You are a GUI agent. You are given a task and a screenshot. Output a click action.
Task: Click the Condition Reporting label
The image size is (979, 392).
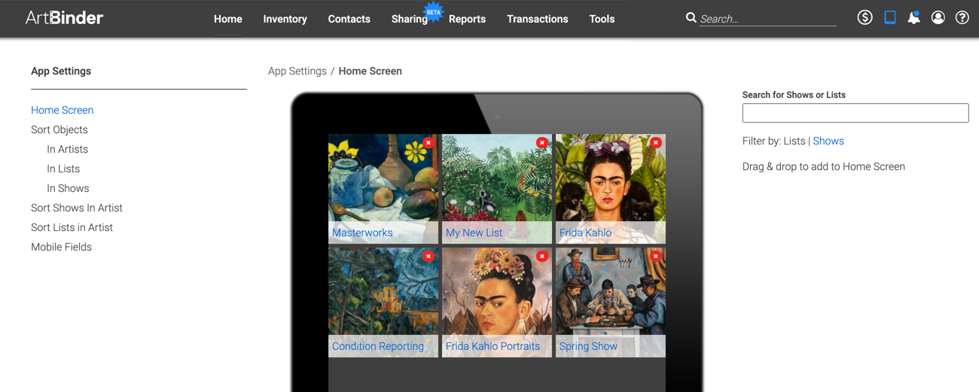pos(378,346)
